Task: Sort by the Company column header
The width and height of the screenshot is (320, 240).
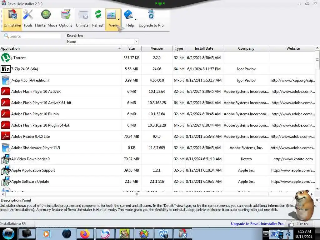Action: coord(246,48)
